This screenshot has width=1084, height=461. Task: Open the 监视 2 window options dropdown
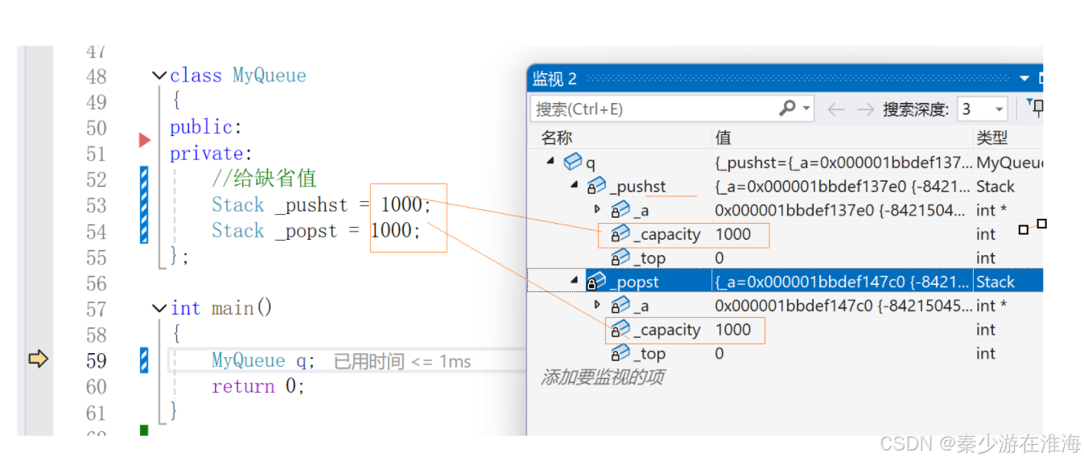1024,79
